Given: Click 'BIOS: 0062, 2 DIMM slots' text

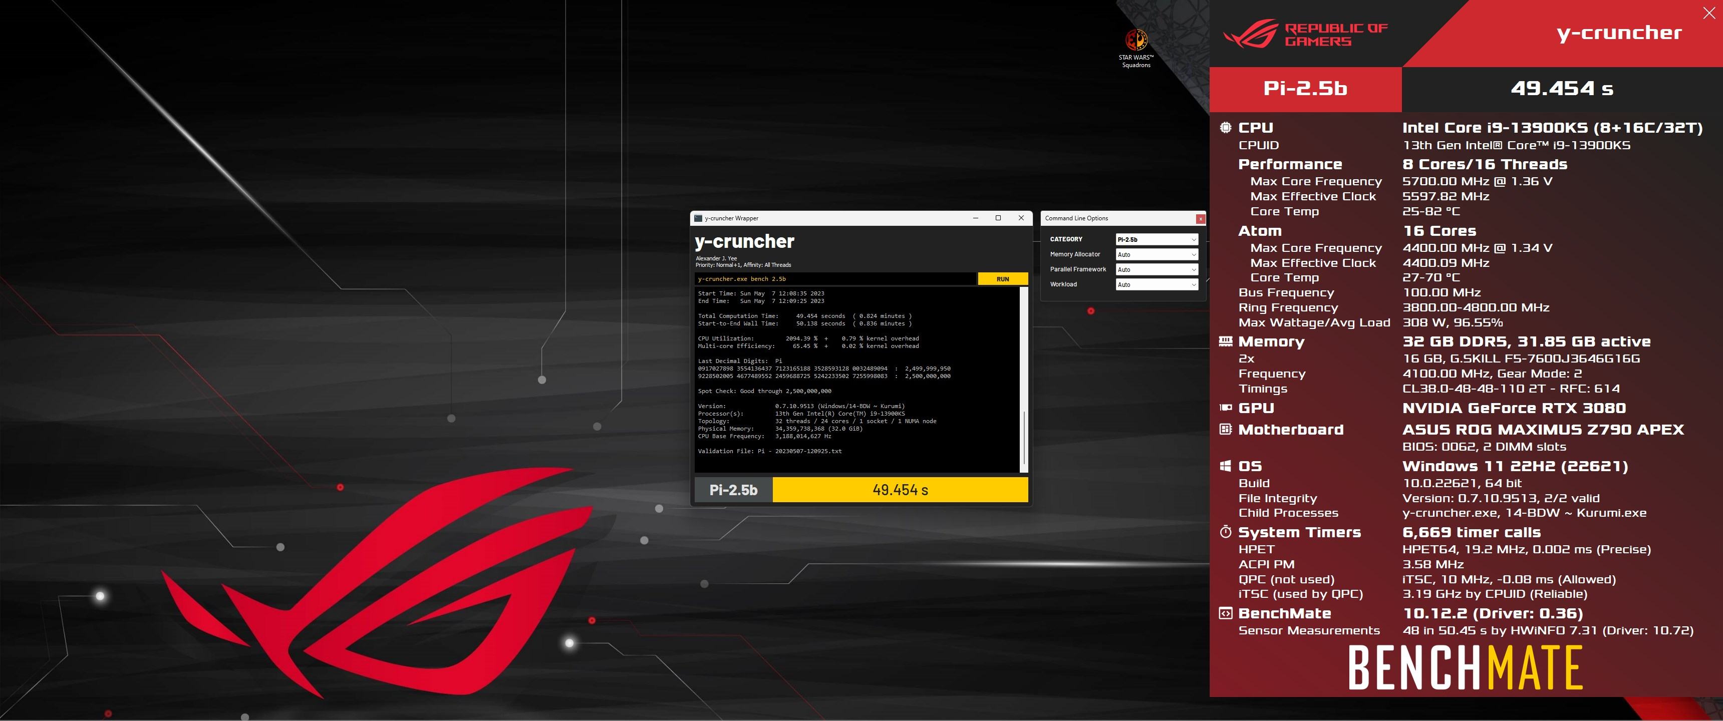Looking at the screenshot, I should [x=1484, y=447].
